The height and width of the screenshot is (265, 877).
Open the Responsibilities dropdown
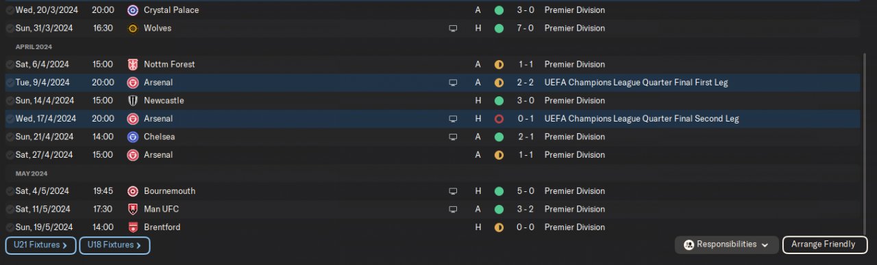(726, 245)
